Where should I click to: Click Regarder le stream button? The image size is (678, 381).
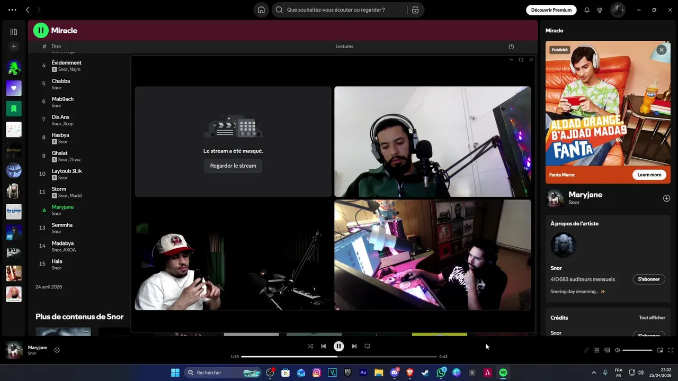coord(233,166)
